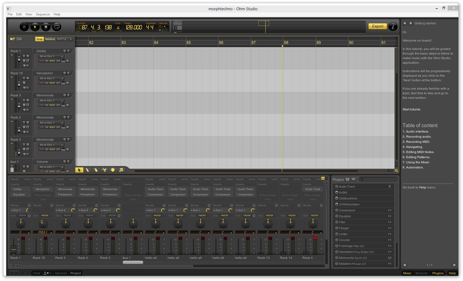The width and height of the screenshot is (463, 281).
Task: Select the pencil draw tool
Action: pyautogui.click(x=87, y=170)
